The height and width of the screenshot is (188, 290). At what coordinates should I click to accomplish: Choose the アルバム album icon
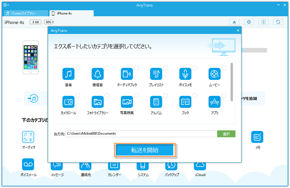coord(156,102)
